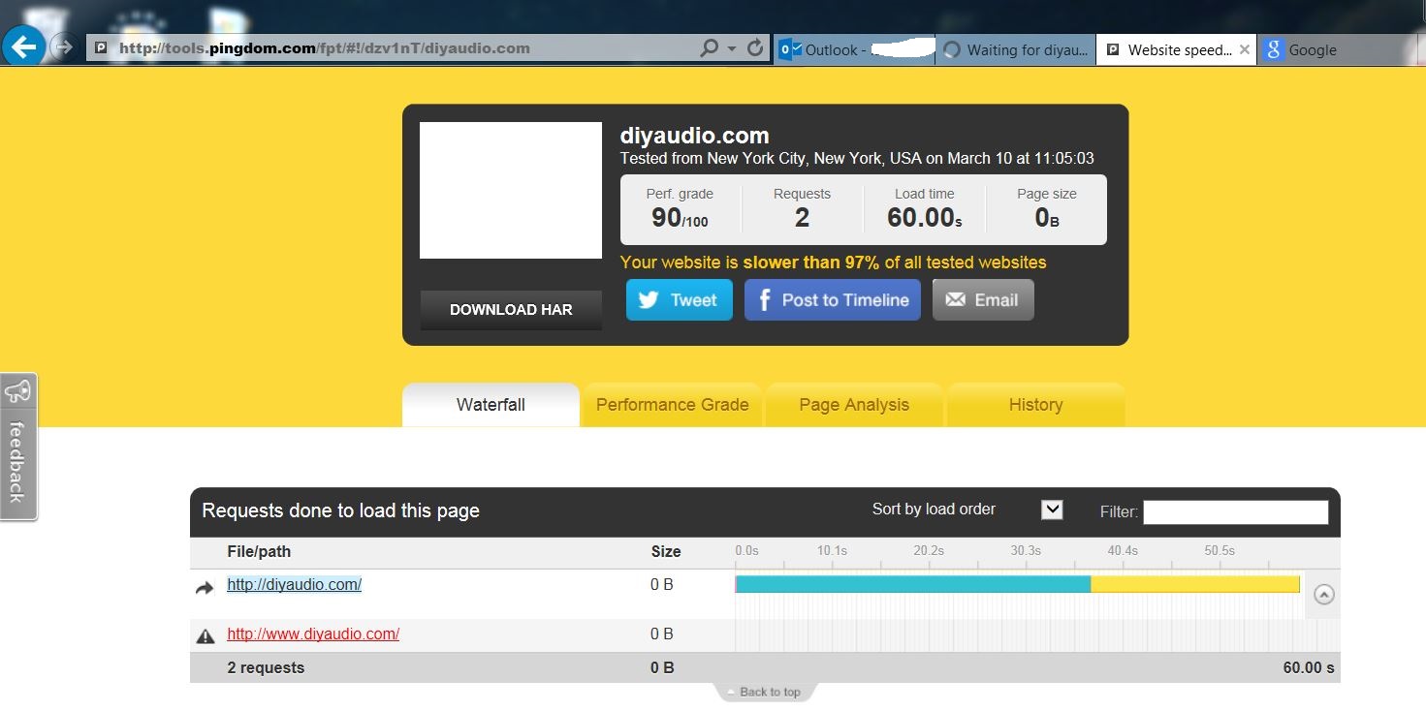1426x711 pixels.
Task: Click the yellow segment of load bar
Action: coord(1195,584)
